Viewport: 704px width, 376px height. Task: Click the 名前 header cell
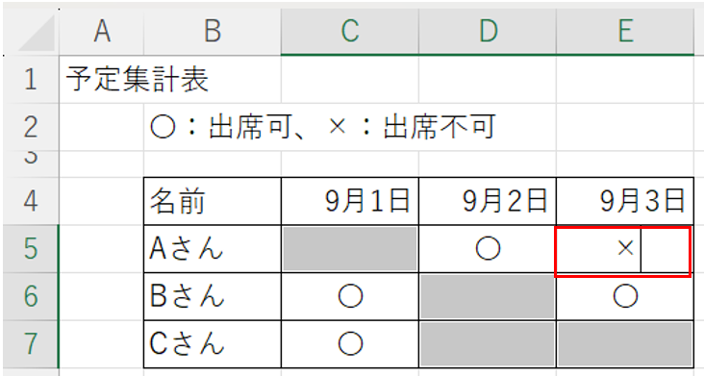tap(213, 201)
